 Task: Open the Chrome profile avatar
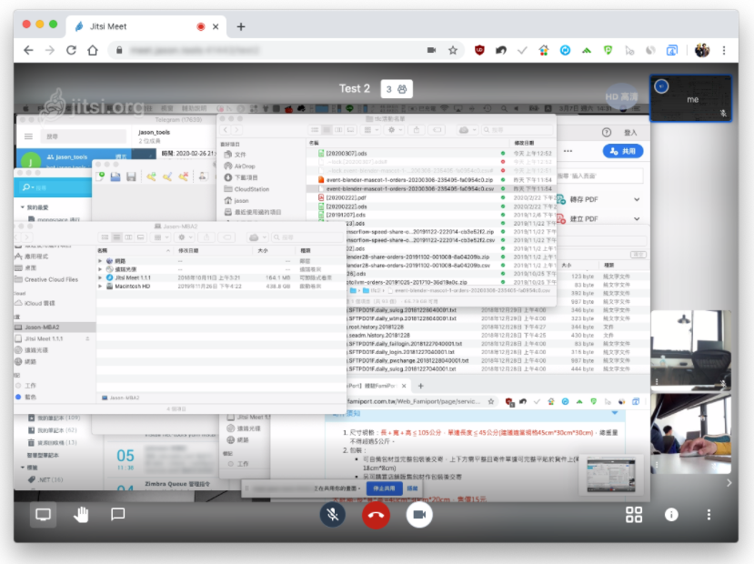tap(702, 50)
